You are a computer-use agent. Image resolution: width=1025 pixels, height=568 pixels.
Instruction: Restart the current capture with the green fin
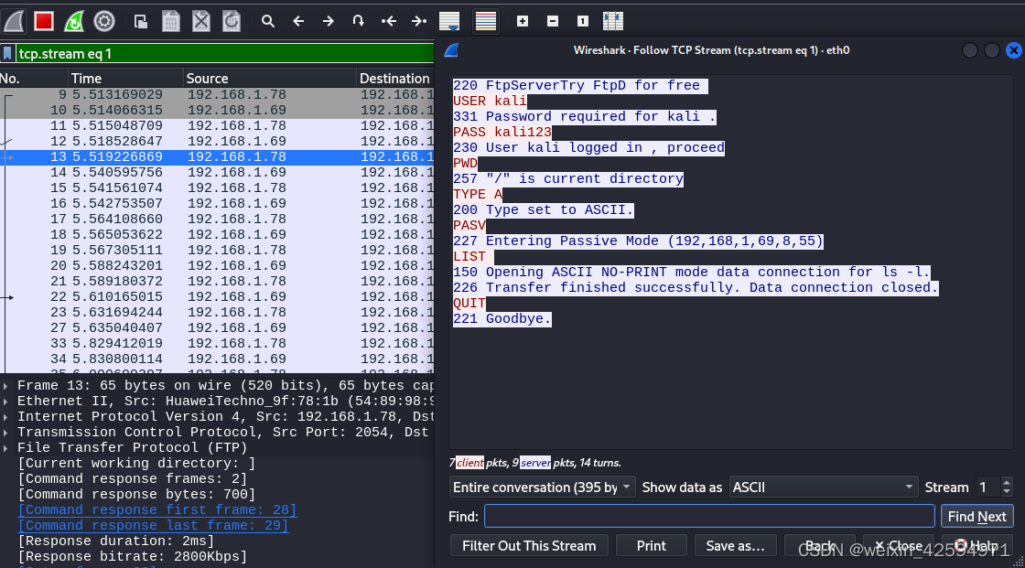(74, 22)
